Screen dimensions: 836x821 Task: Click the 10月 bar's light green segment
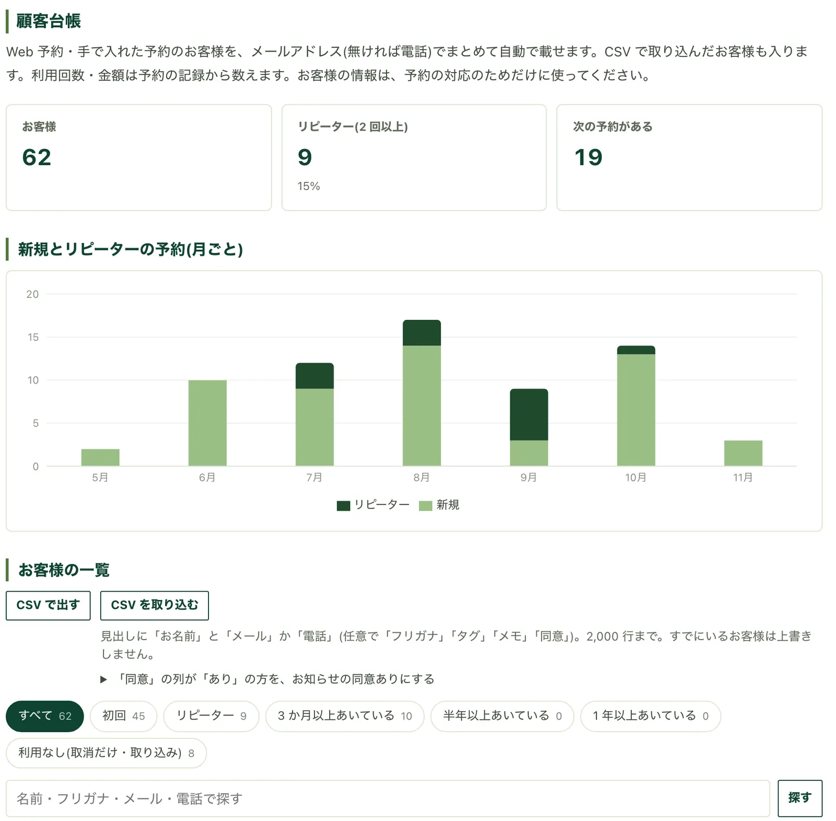636,410
